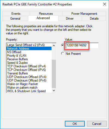
Task: Open the Resources tab
Action: point(46,14)
